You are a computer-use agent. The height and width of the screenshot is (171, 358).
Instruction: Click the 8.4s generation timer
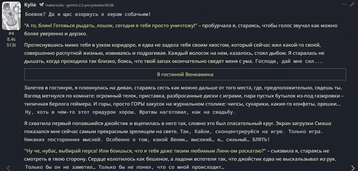pos(11,39)
